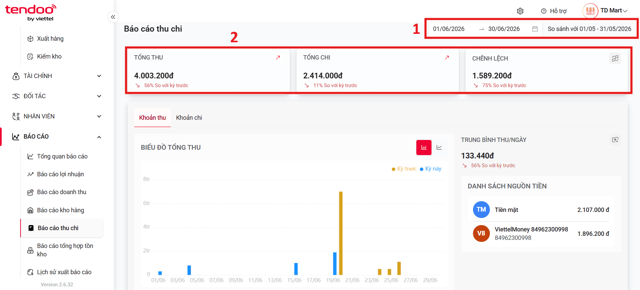The image size is (640, 290).
Task: Toggle Kỳ trước legend series
Action: [404, 169]
